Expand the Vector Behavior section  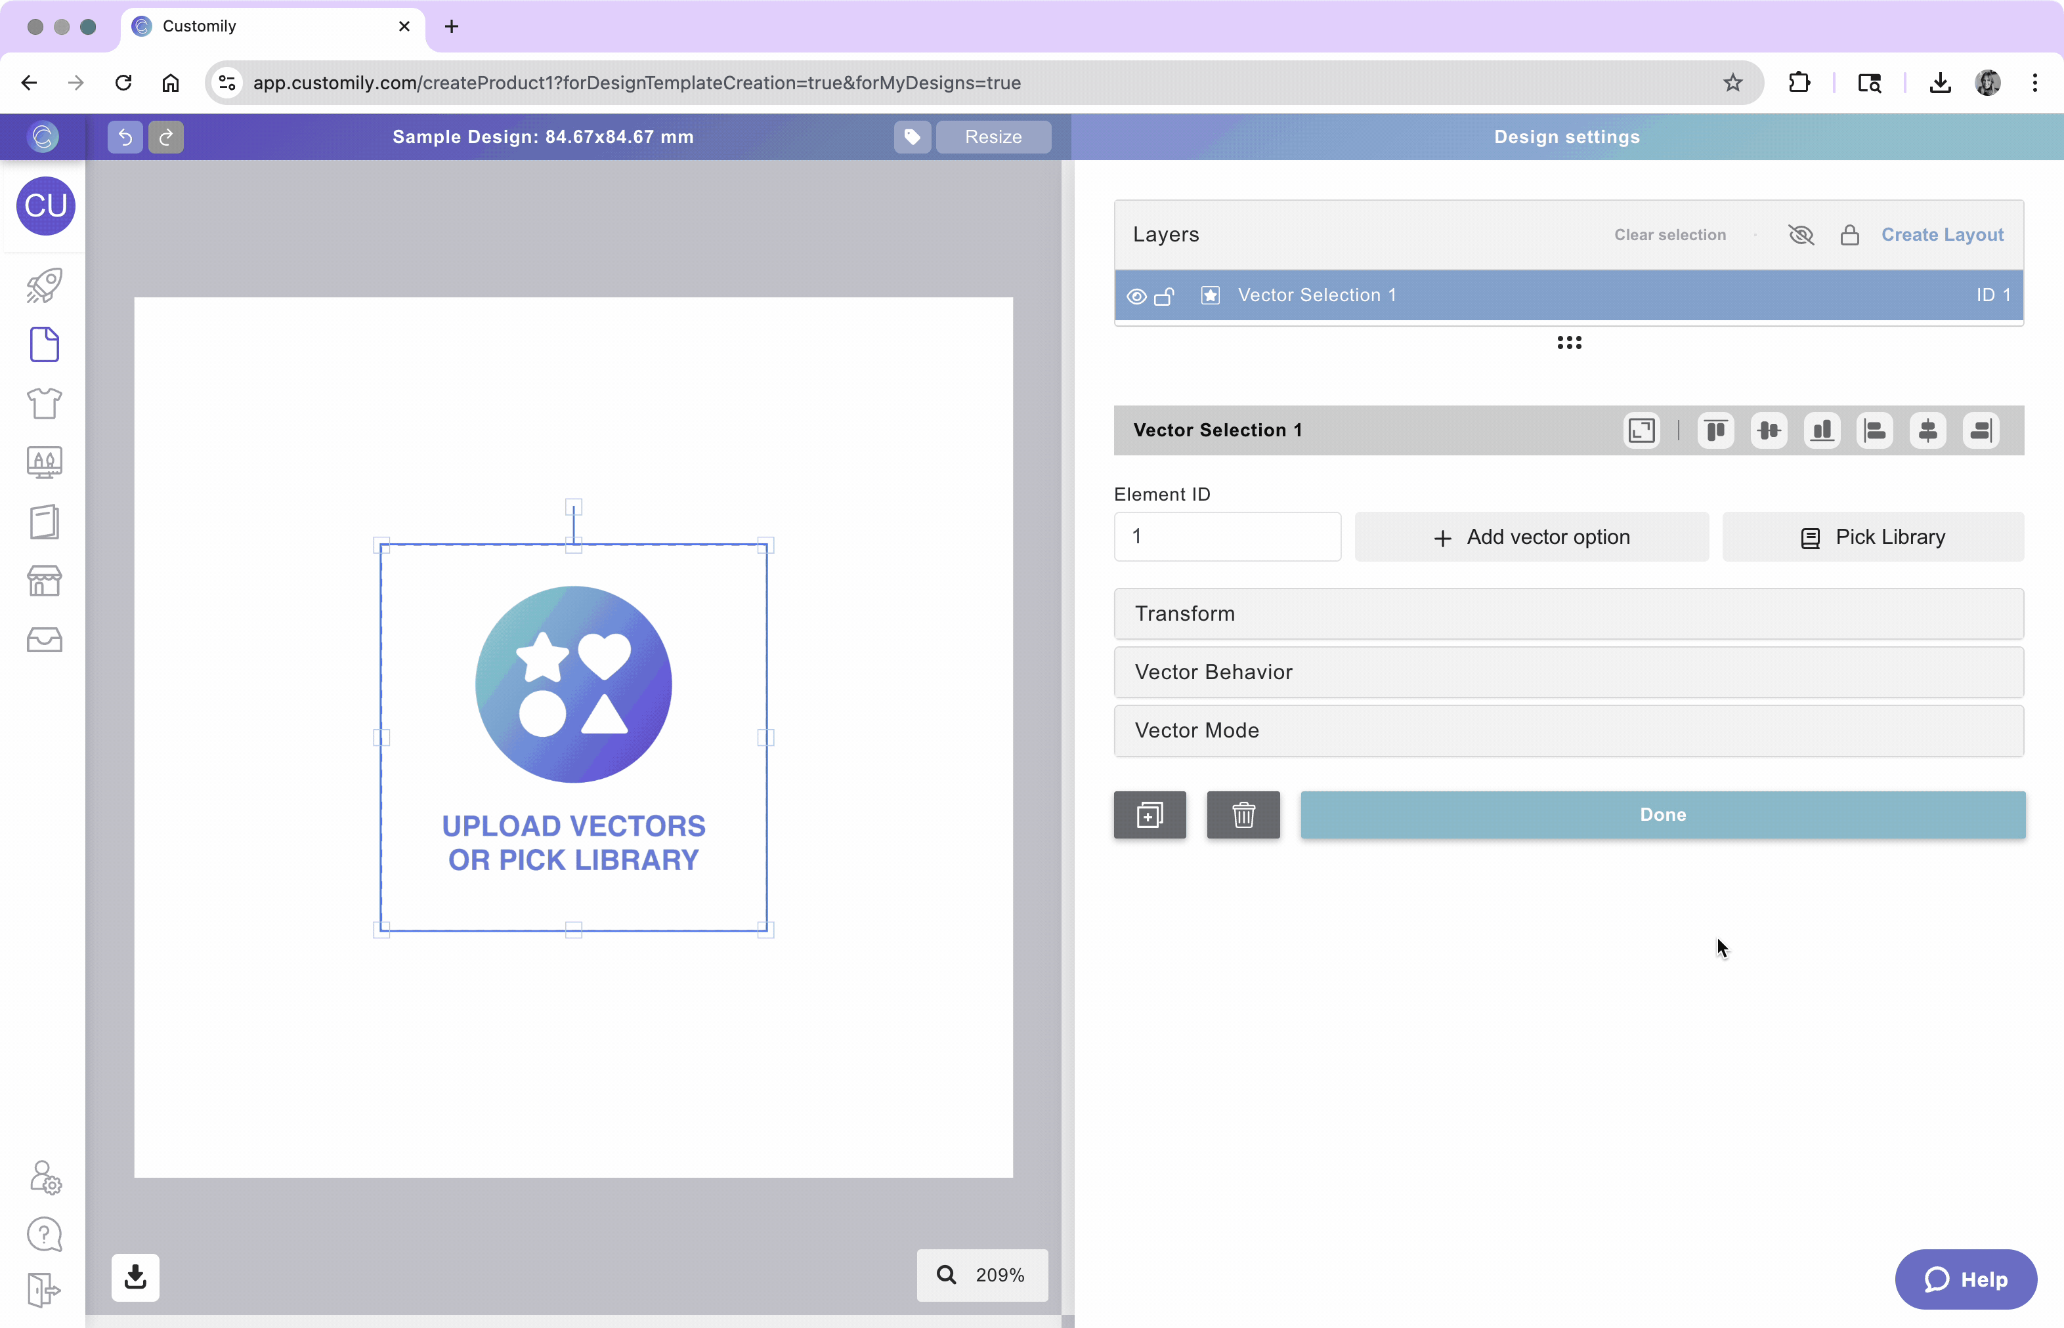pyautogui.click(x=1568, y=672)
